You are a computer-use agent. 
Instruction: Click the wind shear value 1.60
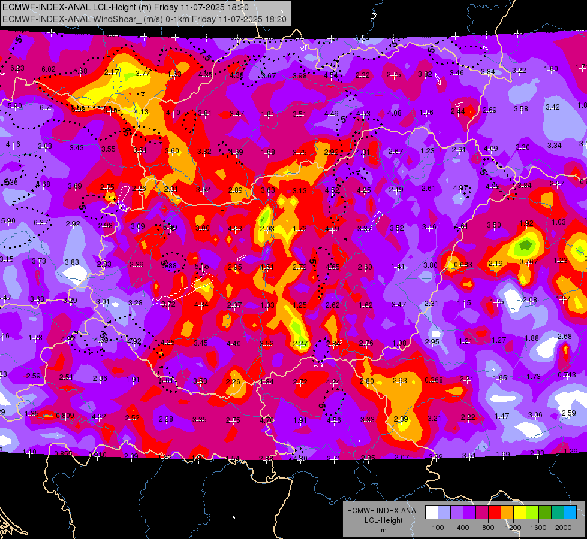551,69
